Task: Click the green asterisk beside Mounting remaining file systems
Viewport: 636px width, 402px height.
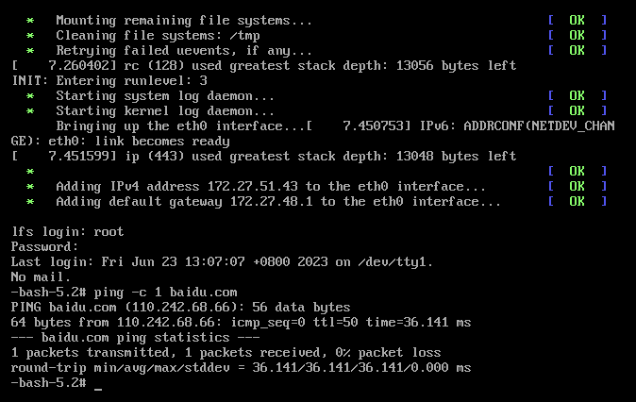Action: (30, 21)
